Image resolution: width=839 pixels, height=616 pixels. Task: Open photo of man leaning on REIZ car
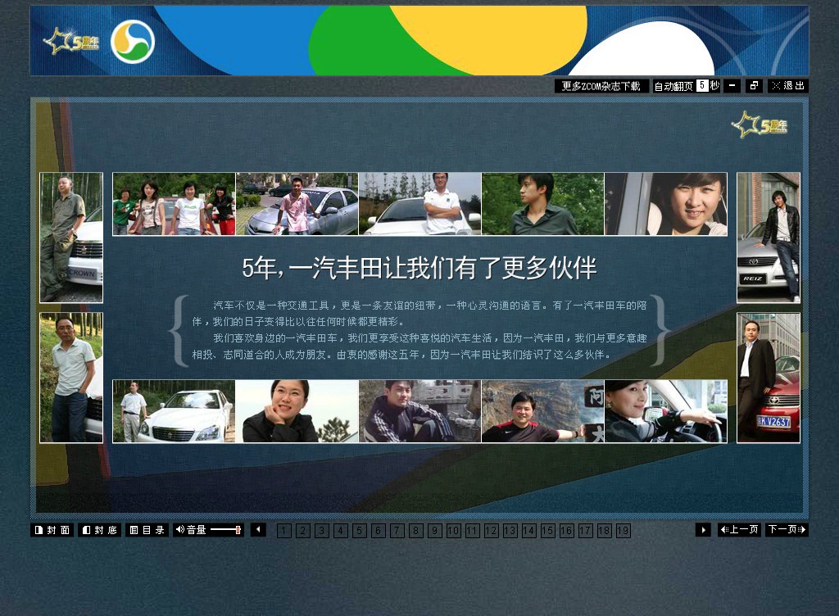(769, 238)
